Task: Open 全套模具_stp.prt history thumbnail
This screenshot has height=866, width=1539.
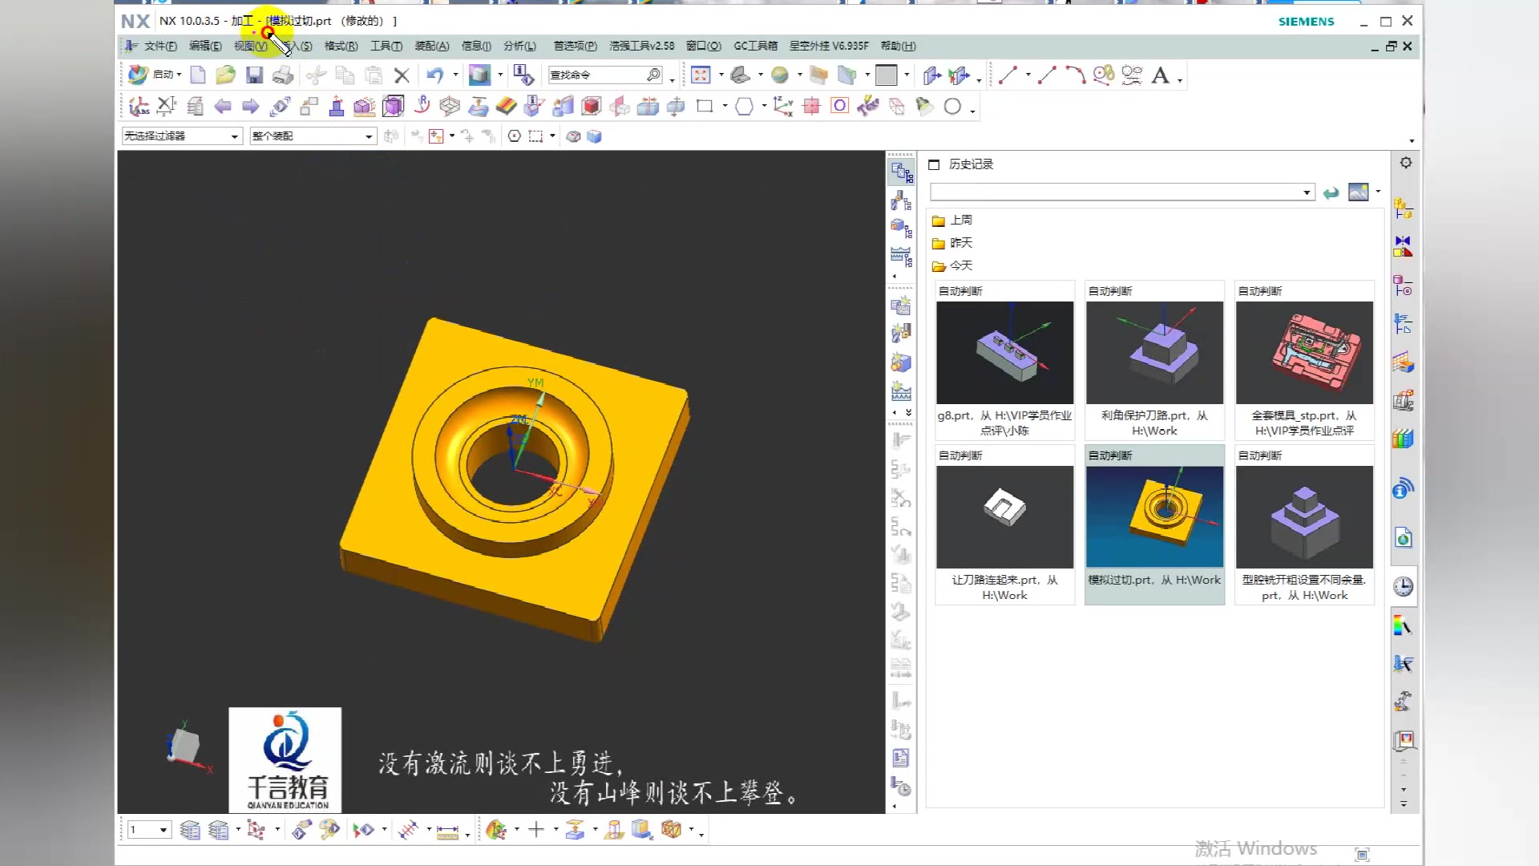Action: point(1304,353)
